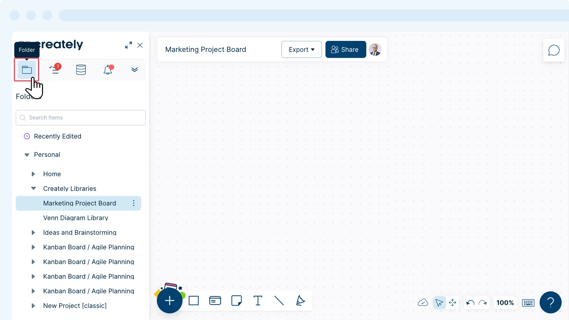Click the Home folder label
This screenshot has width=569, height=320.
(52, 174)
